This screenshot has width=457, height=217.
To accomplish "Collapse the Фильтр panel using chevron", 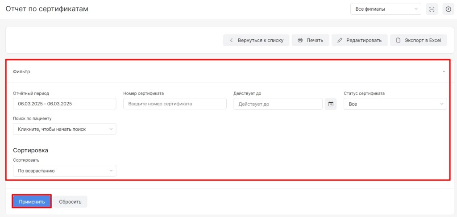I will [x=444, y=71].
